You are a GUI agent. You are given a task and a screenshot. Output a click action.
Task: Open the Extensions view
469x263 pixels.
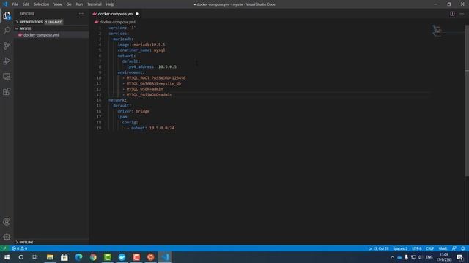point(7,91)
